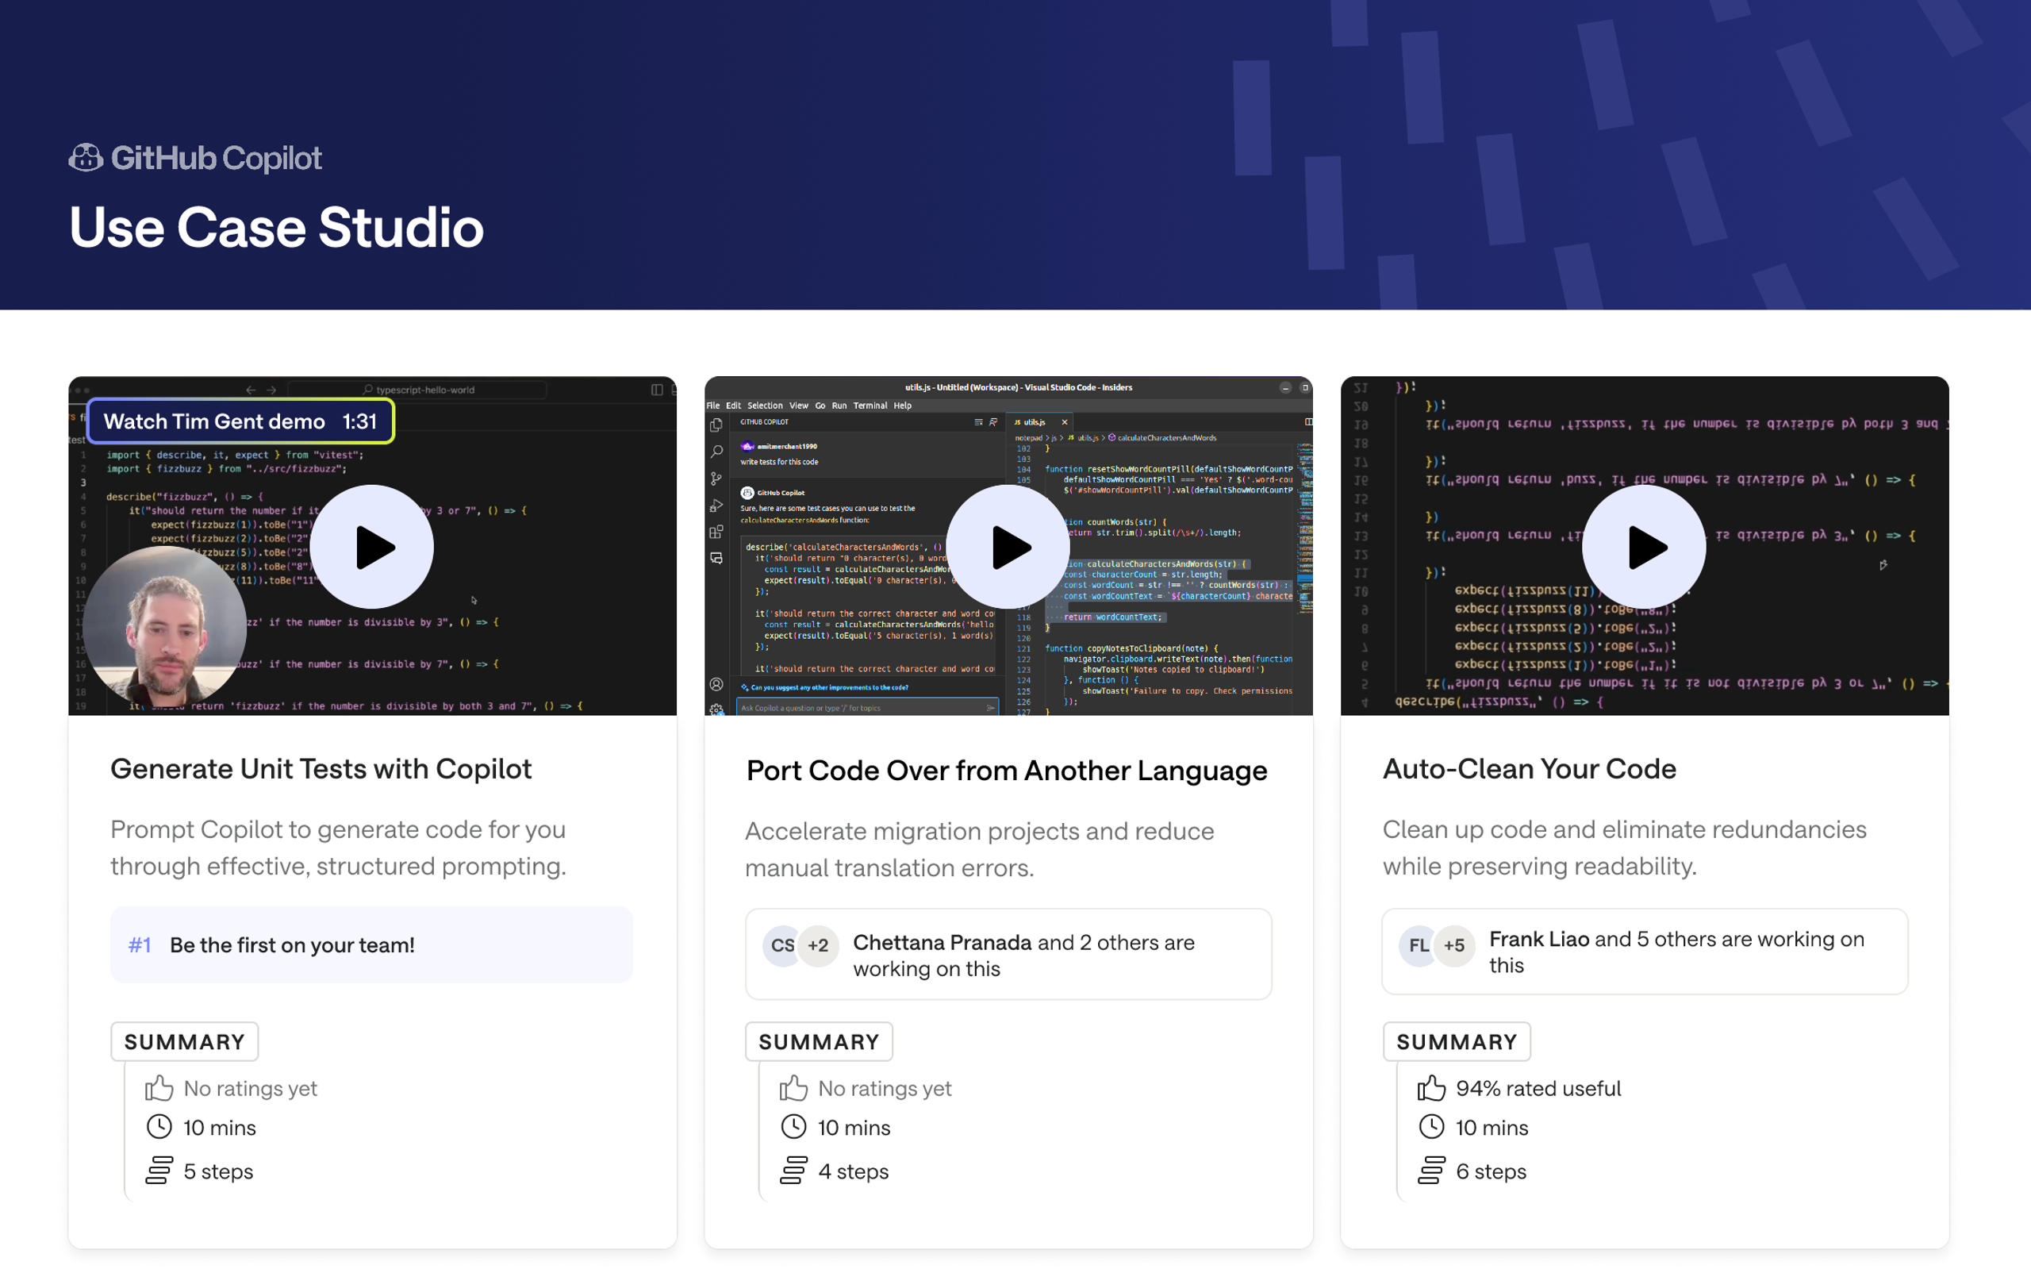The height and width of the screenshot is (1269, 2031).
Task: Click the CS avatar badge
Action: [x=781, y=946]
